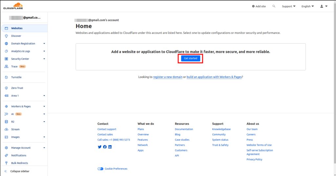Click Collapse sidebar

(17, 171)
